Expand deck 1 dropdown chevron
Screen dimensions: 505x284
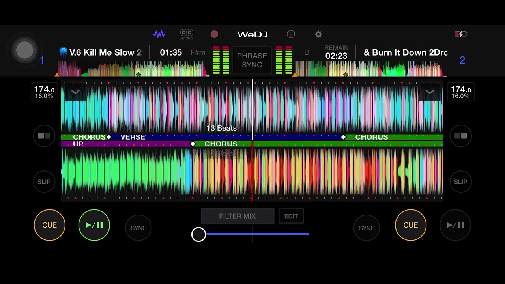click(75, 92)
